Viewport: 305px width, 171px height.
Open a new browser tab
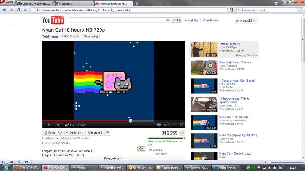click(x=137, y=4)
